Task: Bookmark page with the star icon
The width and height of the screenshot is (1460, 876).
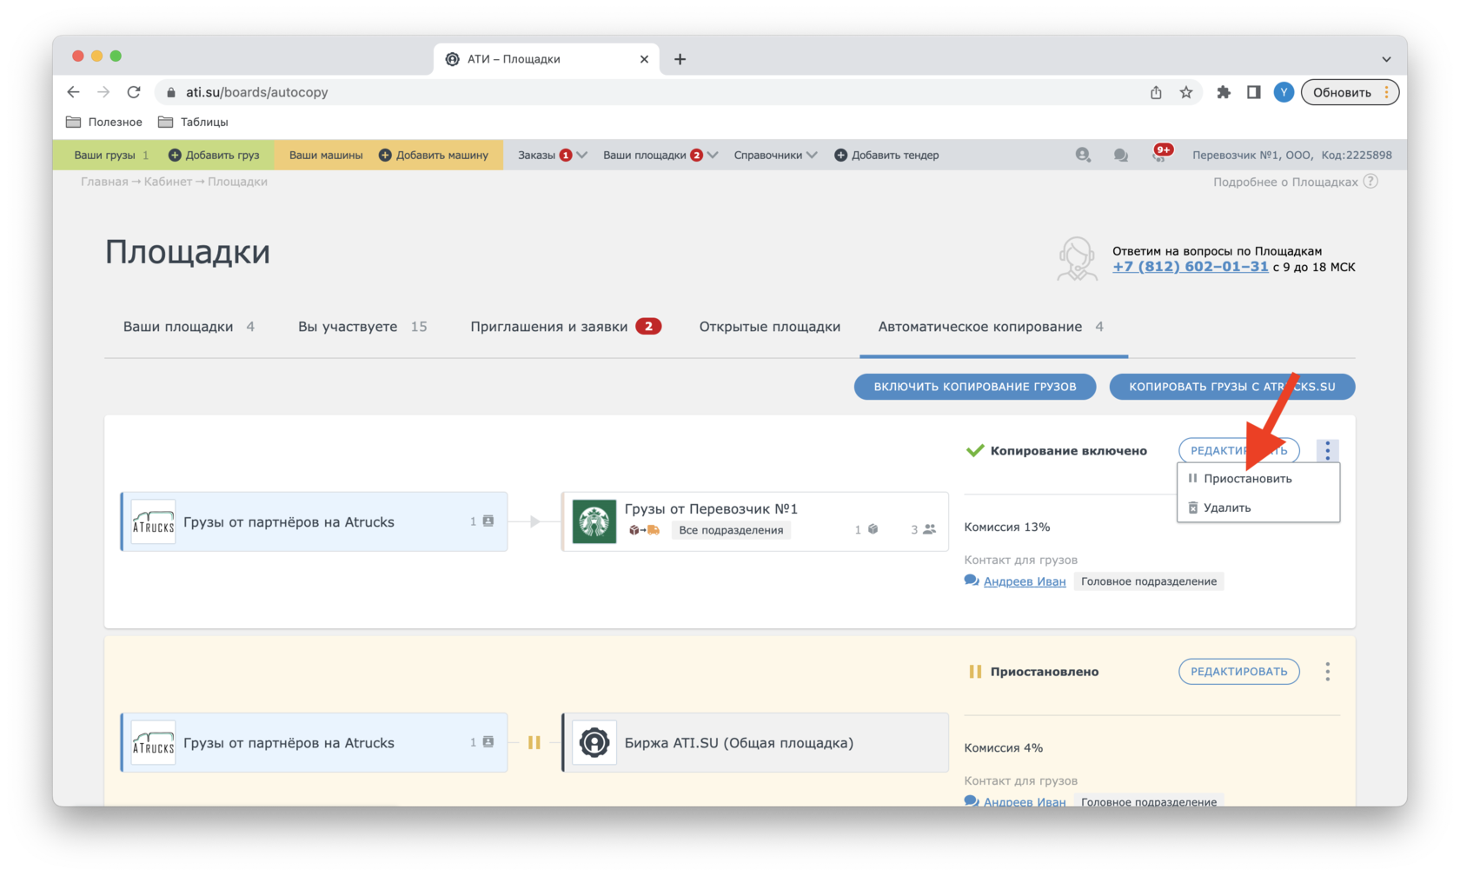Action: pos(1186,92)
